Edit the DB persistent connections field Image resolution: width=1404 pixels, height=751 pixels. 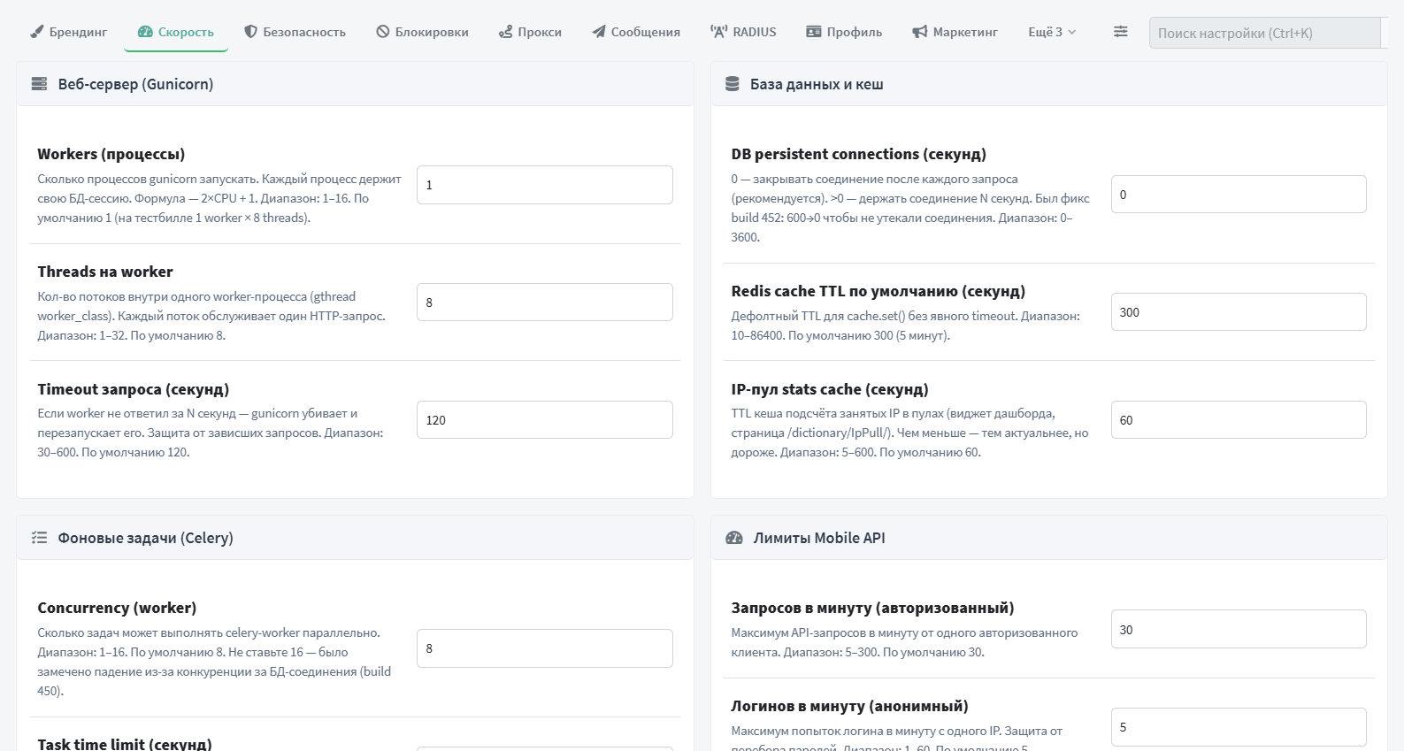pos(1239,195)
